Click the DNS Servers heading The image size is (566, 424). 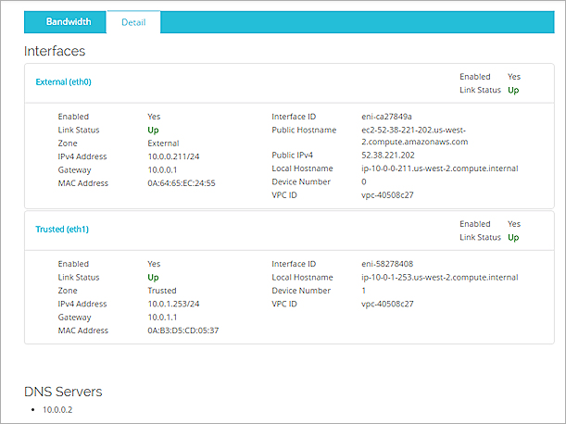point(63,392)
